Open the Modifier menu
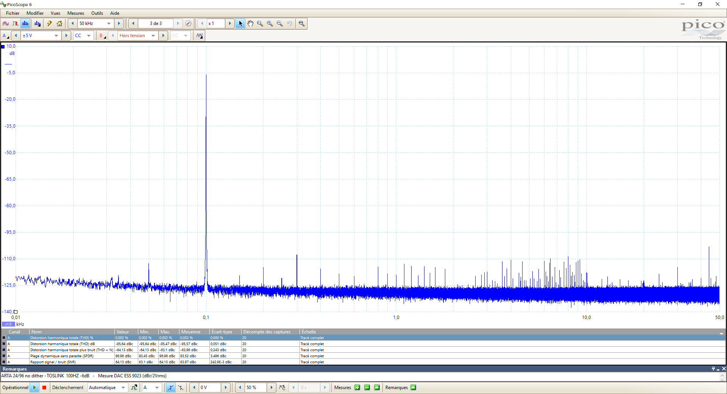727x394 pixels. [35, 13]
